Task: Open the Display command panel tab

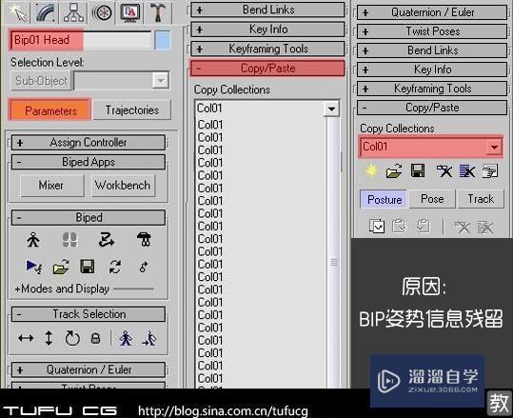Action: click(129, 12)
